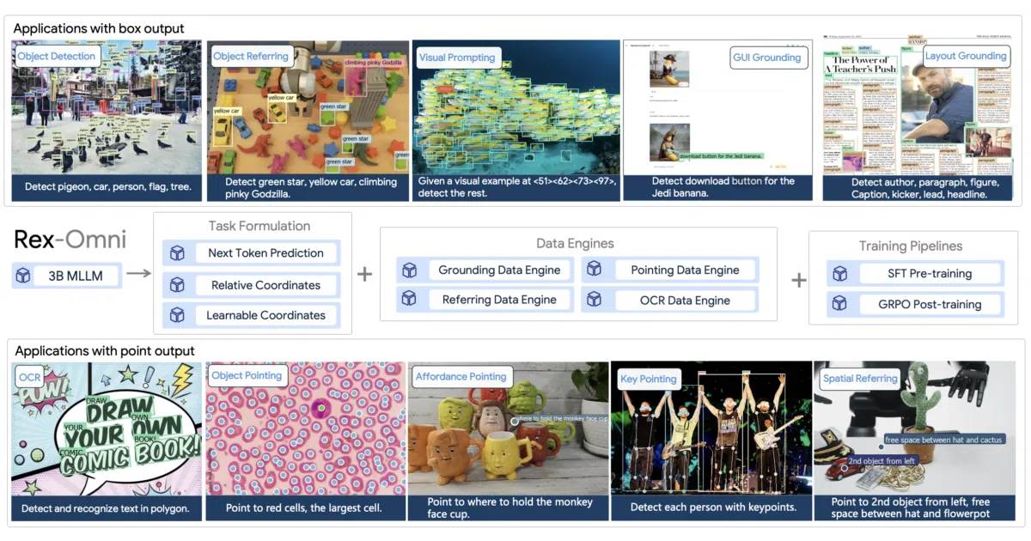Click the Learnable Coordinates text
1031x541 pixels.
pos(265,315)
